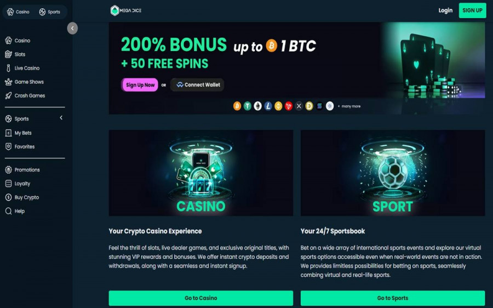View Favorites shield icon

pos(8,147)
